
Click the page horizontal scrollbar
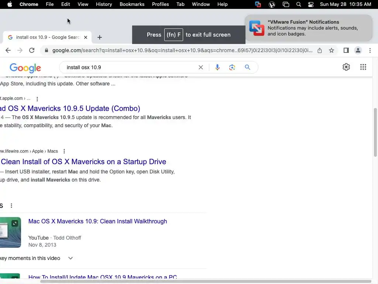click(x=205, y=281)
